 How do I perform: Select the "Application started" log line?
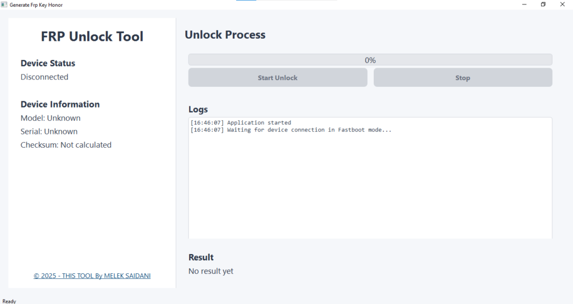[259, 123]
